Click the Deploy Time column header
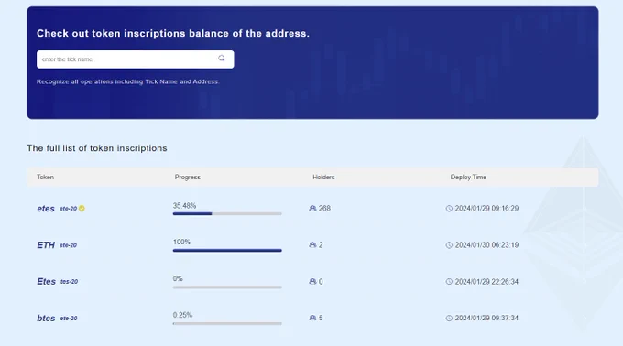The image size is (623, 346). 468,177
